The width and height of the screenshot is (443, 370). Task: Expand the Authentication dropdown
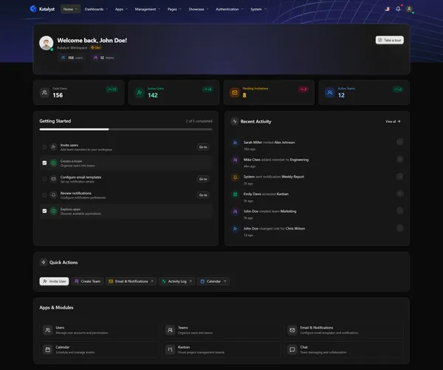click(x=230, y=9)
